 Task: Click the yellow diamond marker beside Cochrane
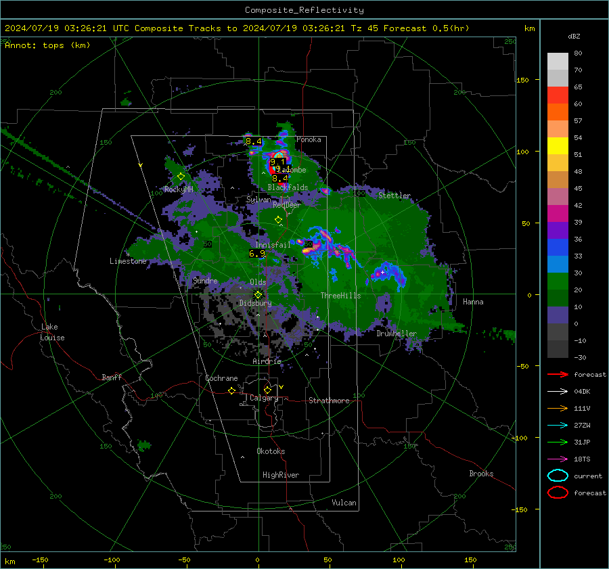tap(231, 391)
